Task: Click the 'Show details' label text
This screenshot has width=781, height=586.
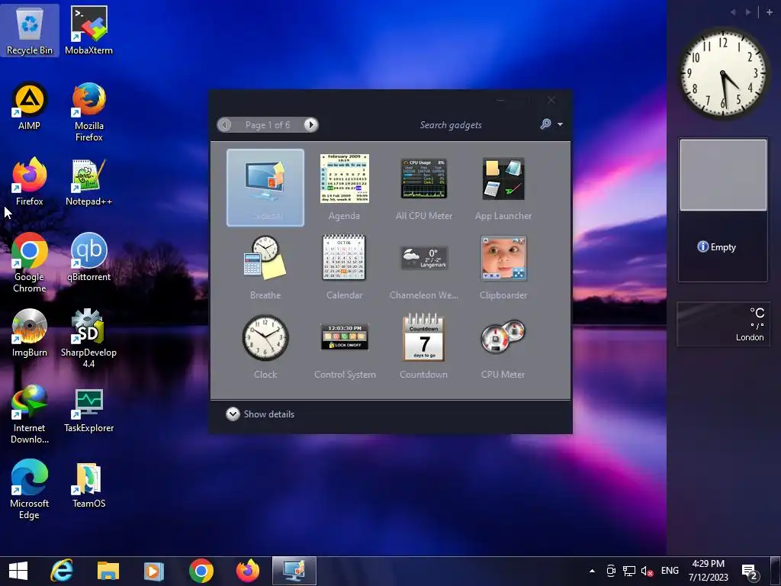Action: point(269,414)
